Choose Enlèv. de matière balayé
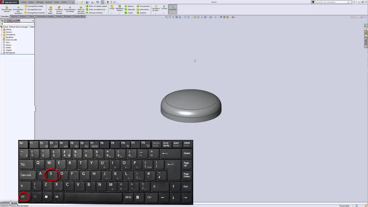368x207 pixels. (96, 6)
